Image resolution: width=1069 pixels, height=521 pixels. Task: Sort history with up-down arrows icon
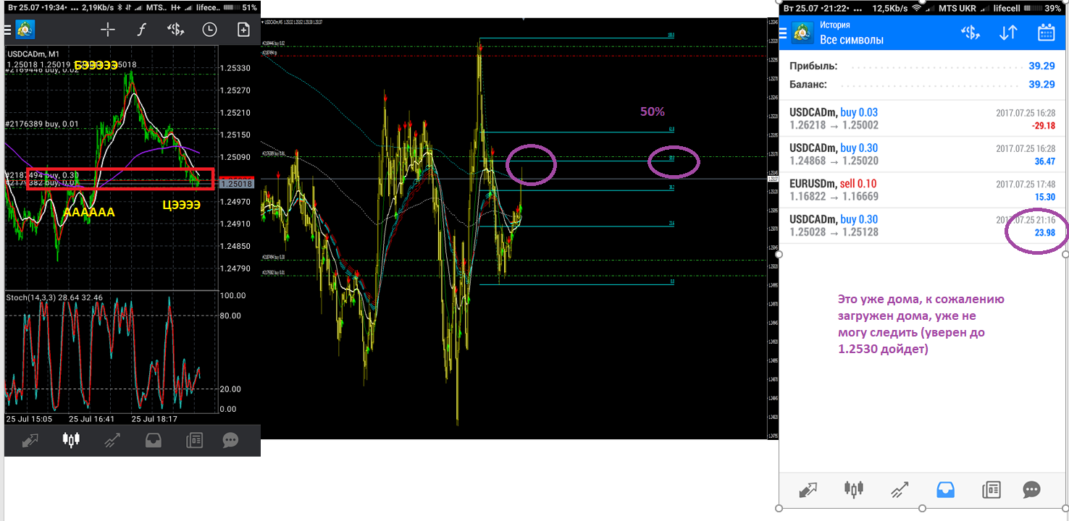[x=1008, y=33]
